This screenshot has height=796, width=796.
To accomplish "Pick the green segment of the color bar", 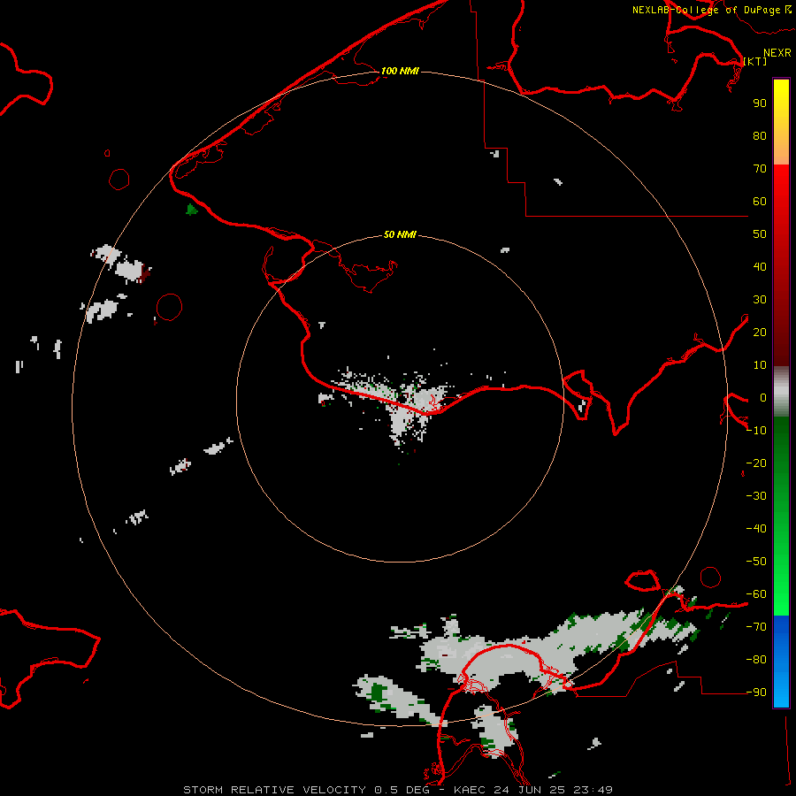I will click(x=781, y=517).
